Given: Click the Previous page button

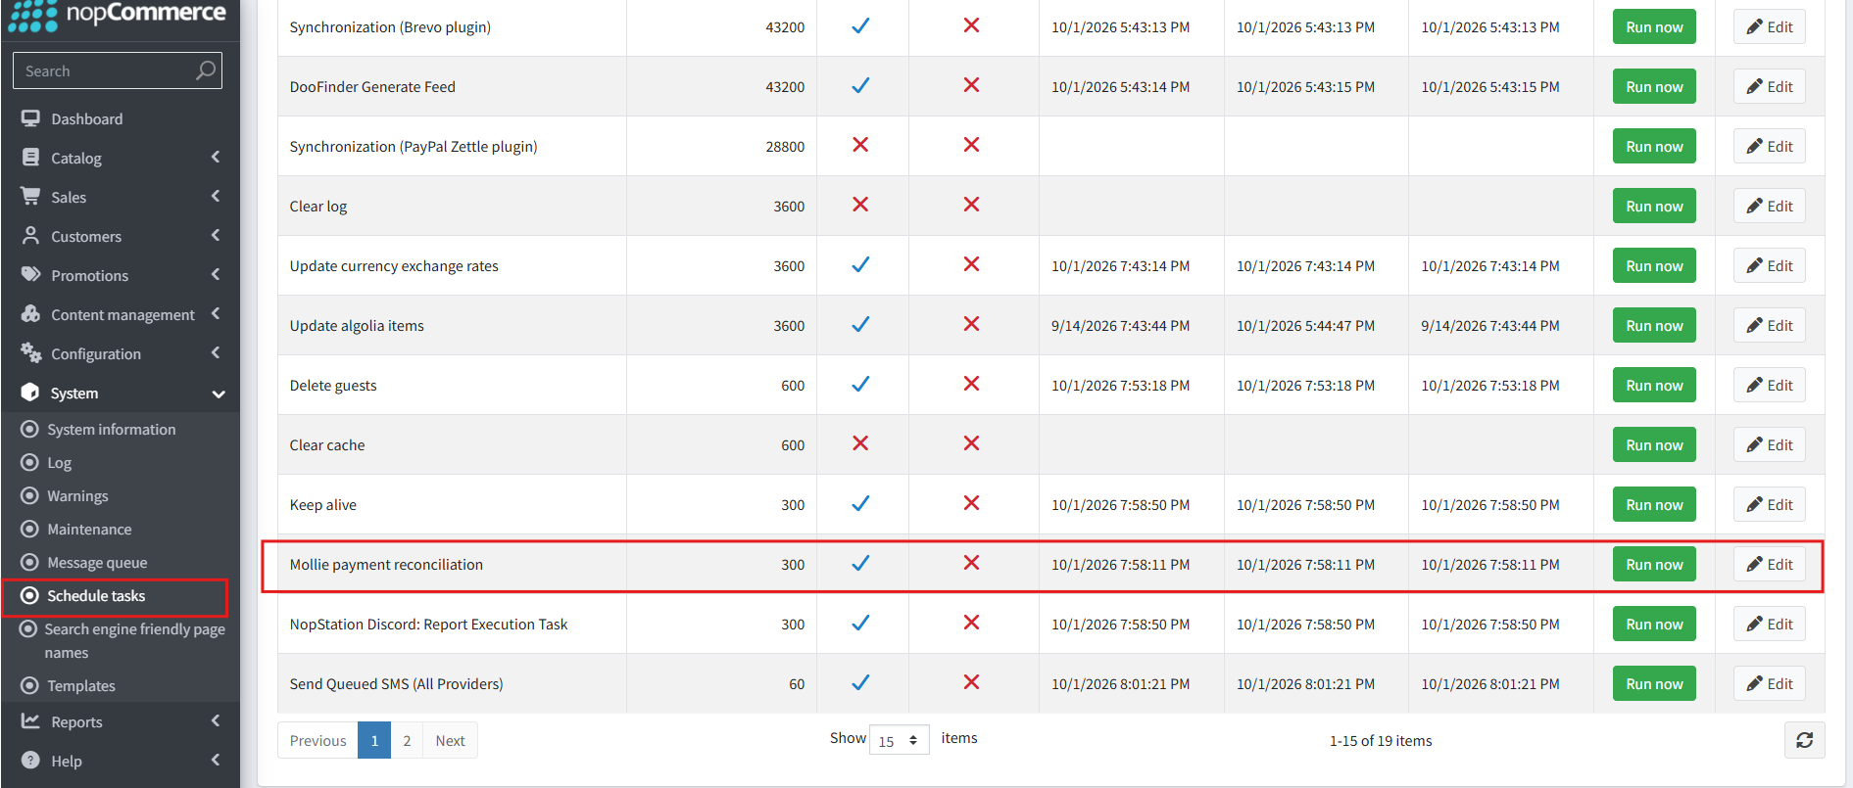Looking at the screenshot, I should 317,740.
